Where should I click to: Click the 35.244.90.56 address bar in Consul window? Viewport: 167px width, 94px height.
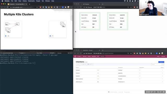tap(108, 53)
